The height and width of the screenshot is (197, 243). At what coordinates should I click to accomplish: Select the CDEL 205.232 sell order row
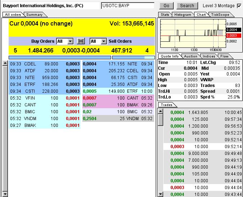118,71
